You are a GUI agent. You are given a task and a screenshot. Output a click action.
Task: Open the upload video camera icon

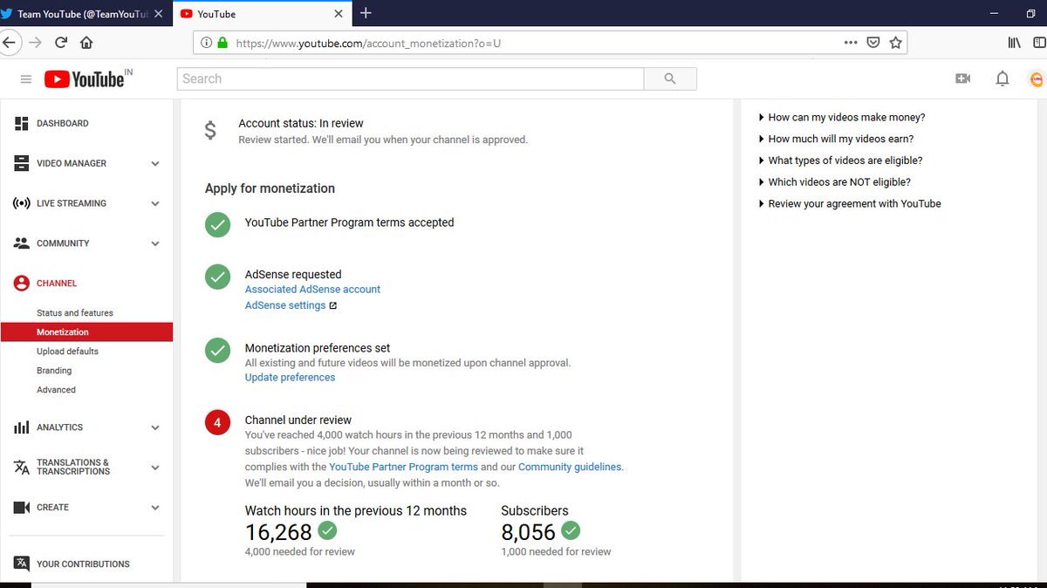pyautogui.click(x=963, y=79)
